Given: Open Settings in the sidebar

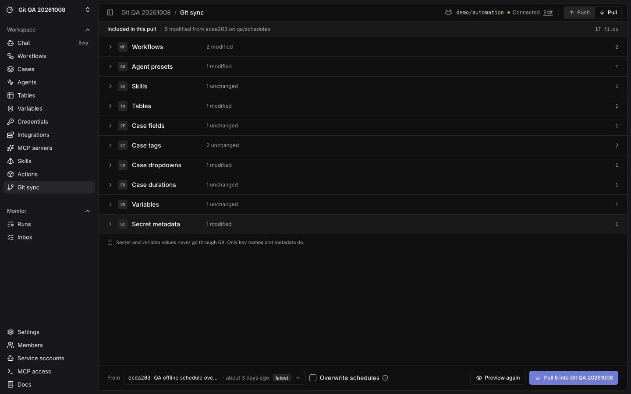Looking at the screenshot, I should (x=49, y=332).
